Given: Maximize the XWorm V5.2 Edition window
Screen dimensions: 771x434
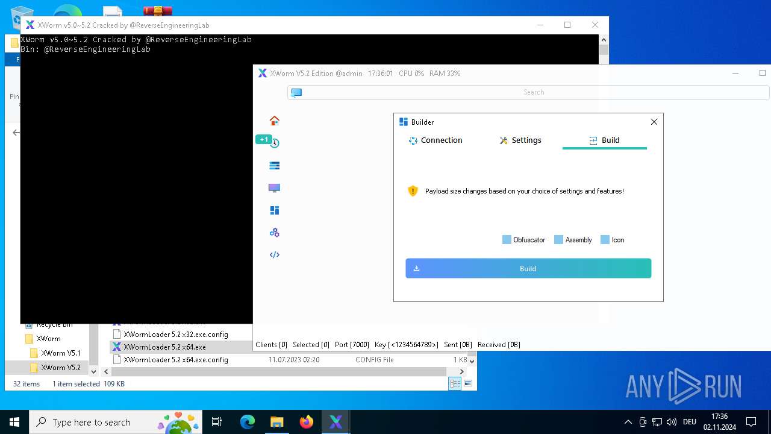Looking at the screenshot, I should click(x=762, y=73).
